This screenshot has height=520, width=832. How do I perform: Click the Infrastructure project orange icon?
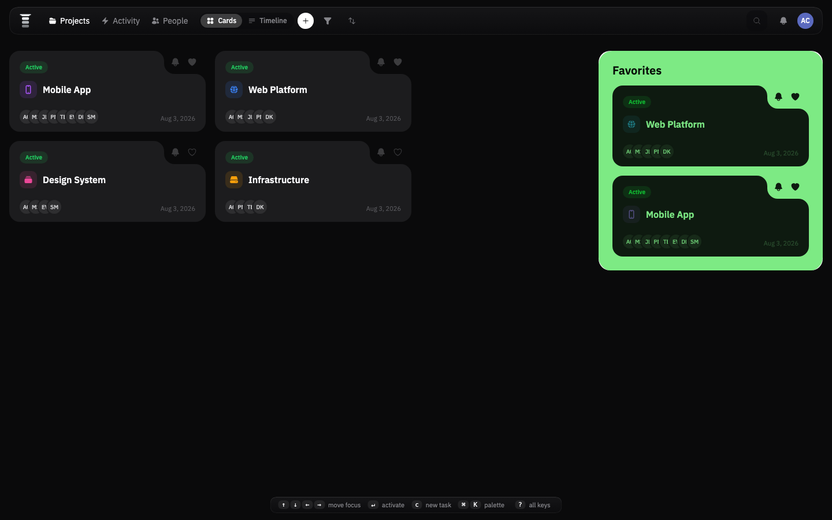click(234, 180)
